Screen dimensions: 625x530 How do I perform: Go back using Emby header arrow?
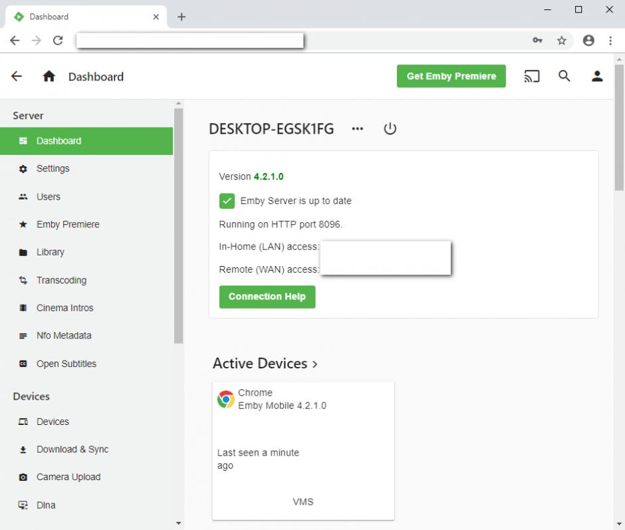click(x=17, y=76)
